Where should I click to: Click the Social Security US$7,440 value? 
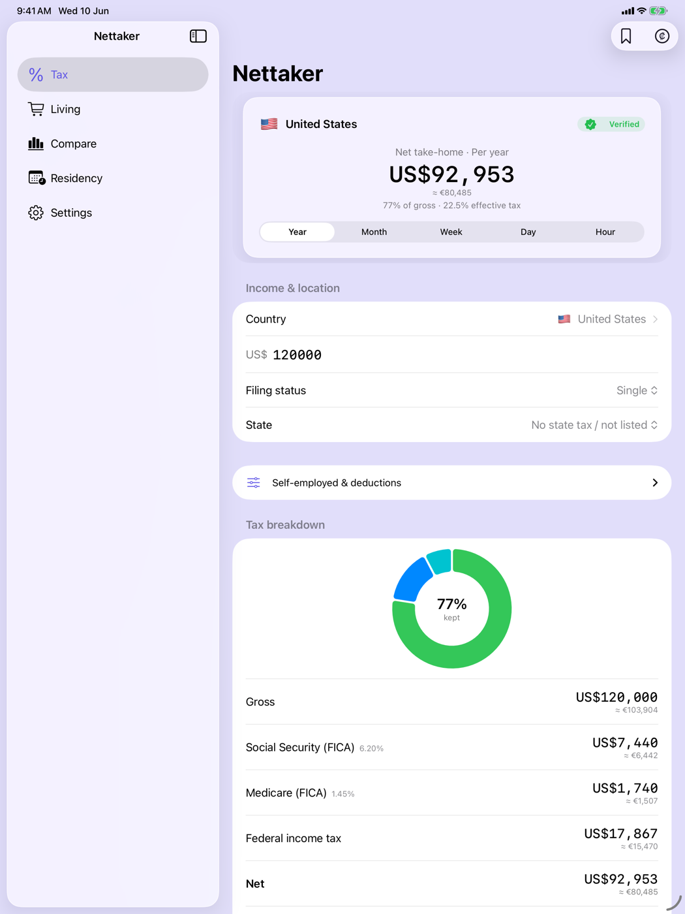click(x=625, y=743)
